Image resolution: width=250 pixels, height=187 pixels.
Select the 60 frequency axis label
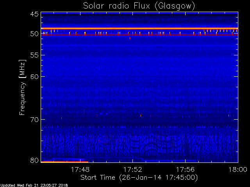34,76
